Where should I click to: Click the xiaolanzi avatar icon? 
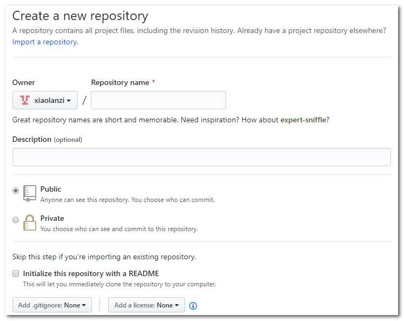point(25,100)
